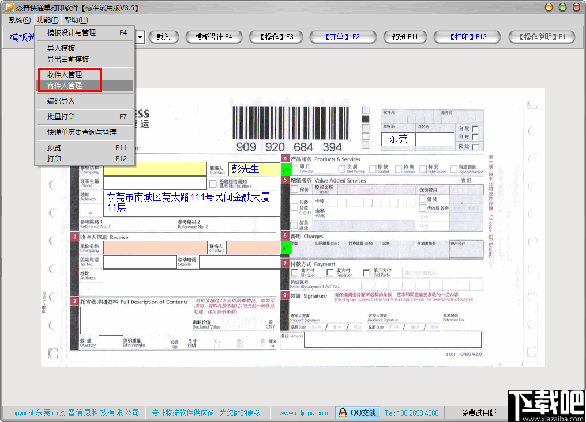Click the app icon in title bar

pyautogui.click(x=9, y=7)
